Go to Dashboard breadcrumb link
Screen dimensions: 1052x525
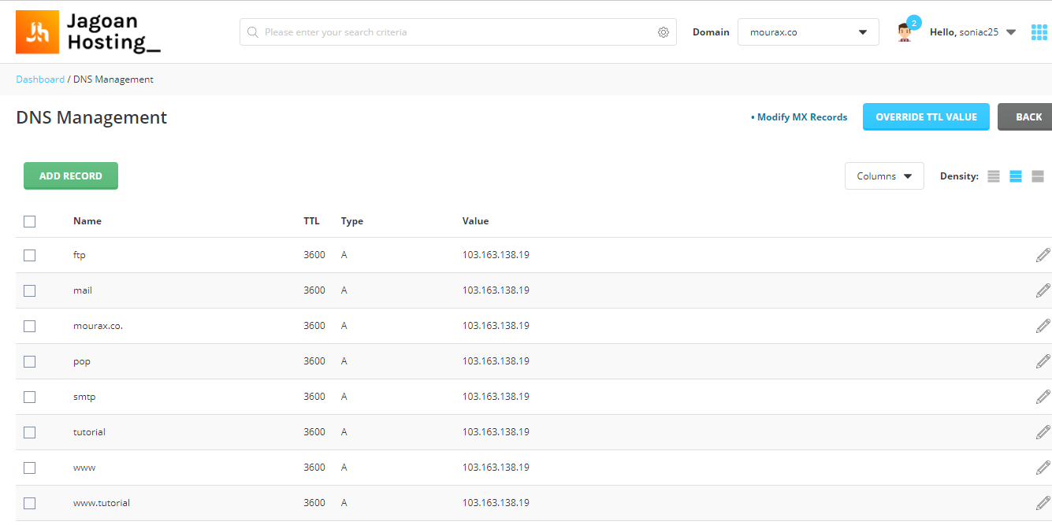40,79
